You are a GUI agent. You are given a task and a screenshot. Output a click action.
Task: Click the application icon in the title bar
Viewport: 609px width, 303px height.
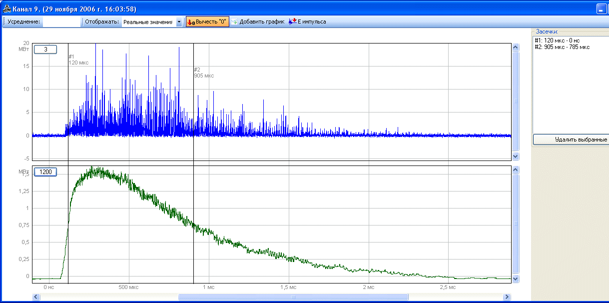pyautogui.click(x=7, y=9)
